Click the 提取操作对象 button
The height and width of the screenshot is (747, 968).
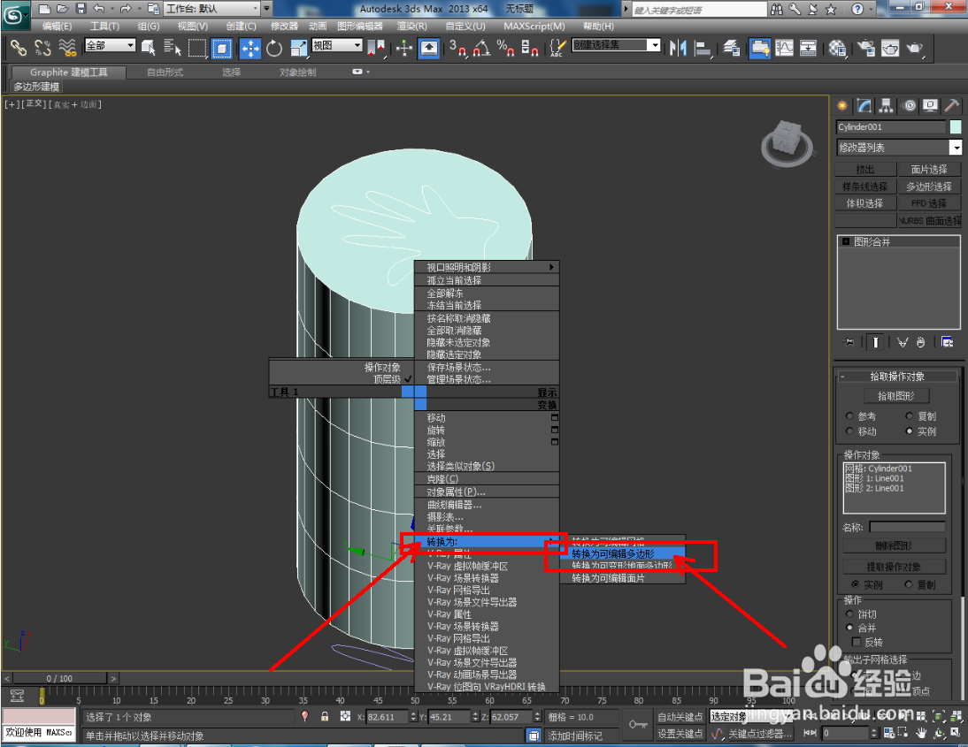(894, 567)
